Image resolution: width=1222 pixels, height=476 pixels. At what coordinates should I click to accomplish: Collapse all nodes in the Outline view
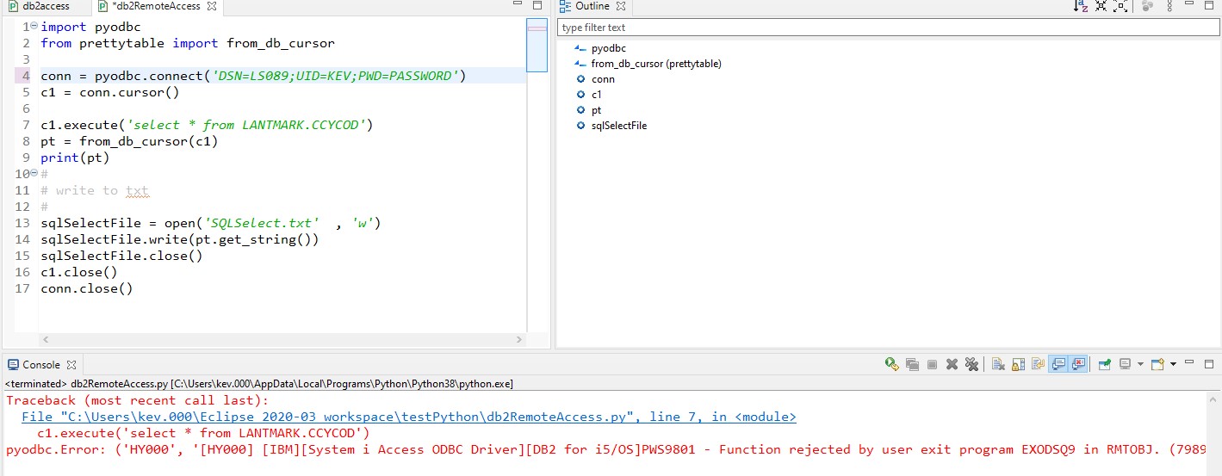click(x=1100, y=6)
